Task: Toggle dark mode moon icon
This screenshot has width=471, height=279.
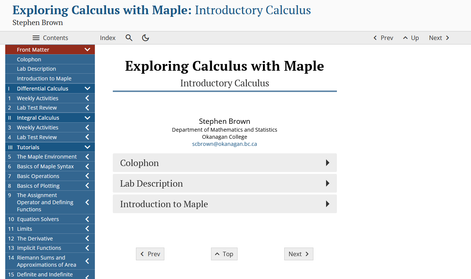Action: pyautogui.click(x=146, y=38)
